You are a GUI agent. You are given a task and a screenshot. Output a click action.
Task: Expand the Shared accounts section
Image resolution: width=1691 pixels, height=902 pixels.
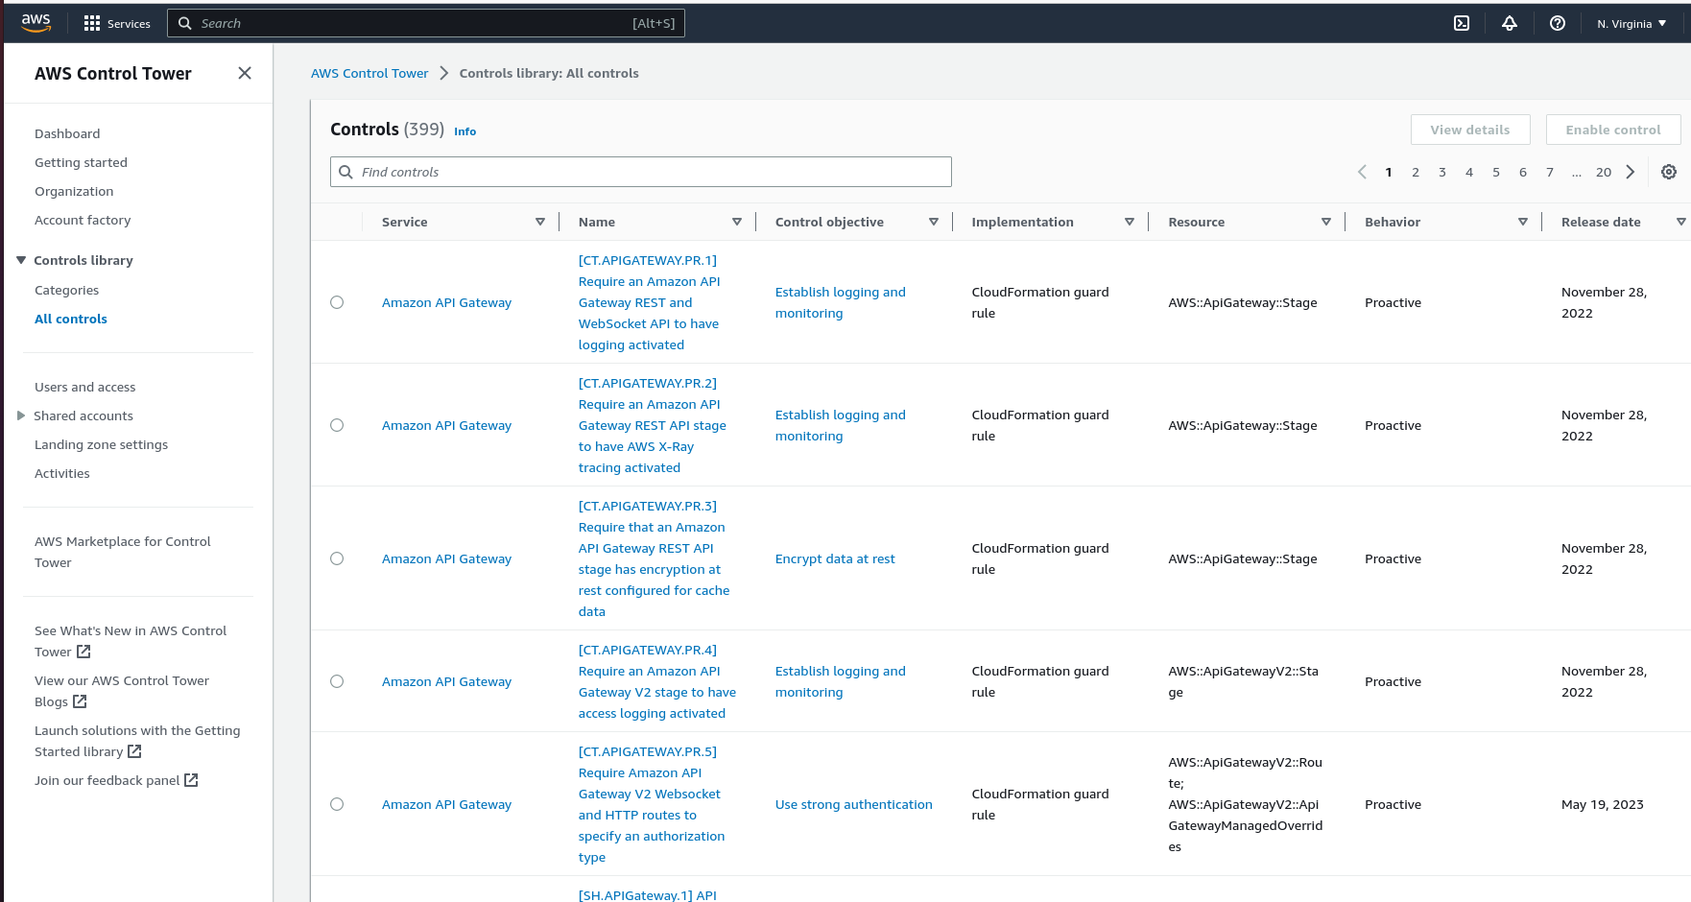click(x=21, y=415)
